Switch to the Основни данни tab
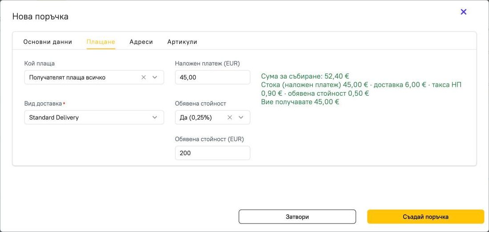Viewport: 489px width, 232px height. coord(48,42)
